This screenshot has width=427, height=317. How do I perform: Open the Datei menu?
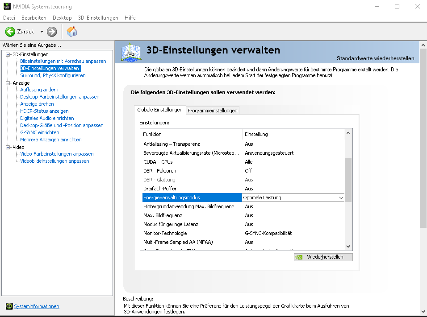(x=9, y=18)
